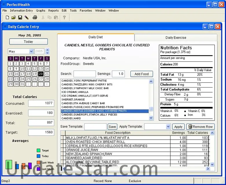The width and height of the screenshot is (226, 185).
Task: Print using the printer toolbar icon
Action: pyautogui.click(x=35, y=17)
